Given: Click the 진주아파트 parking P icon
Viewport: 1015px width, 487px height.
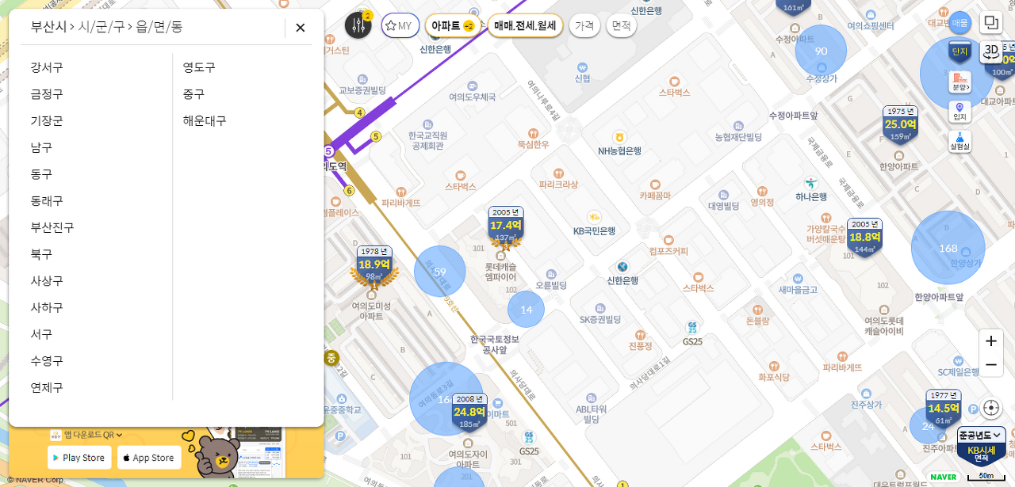Looking at the screenshot, I should coord(973,409).
